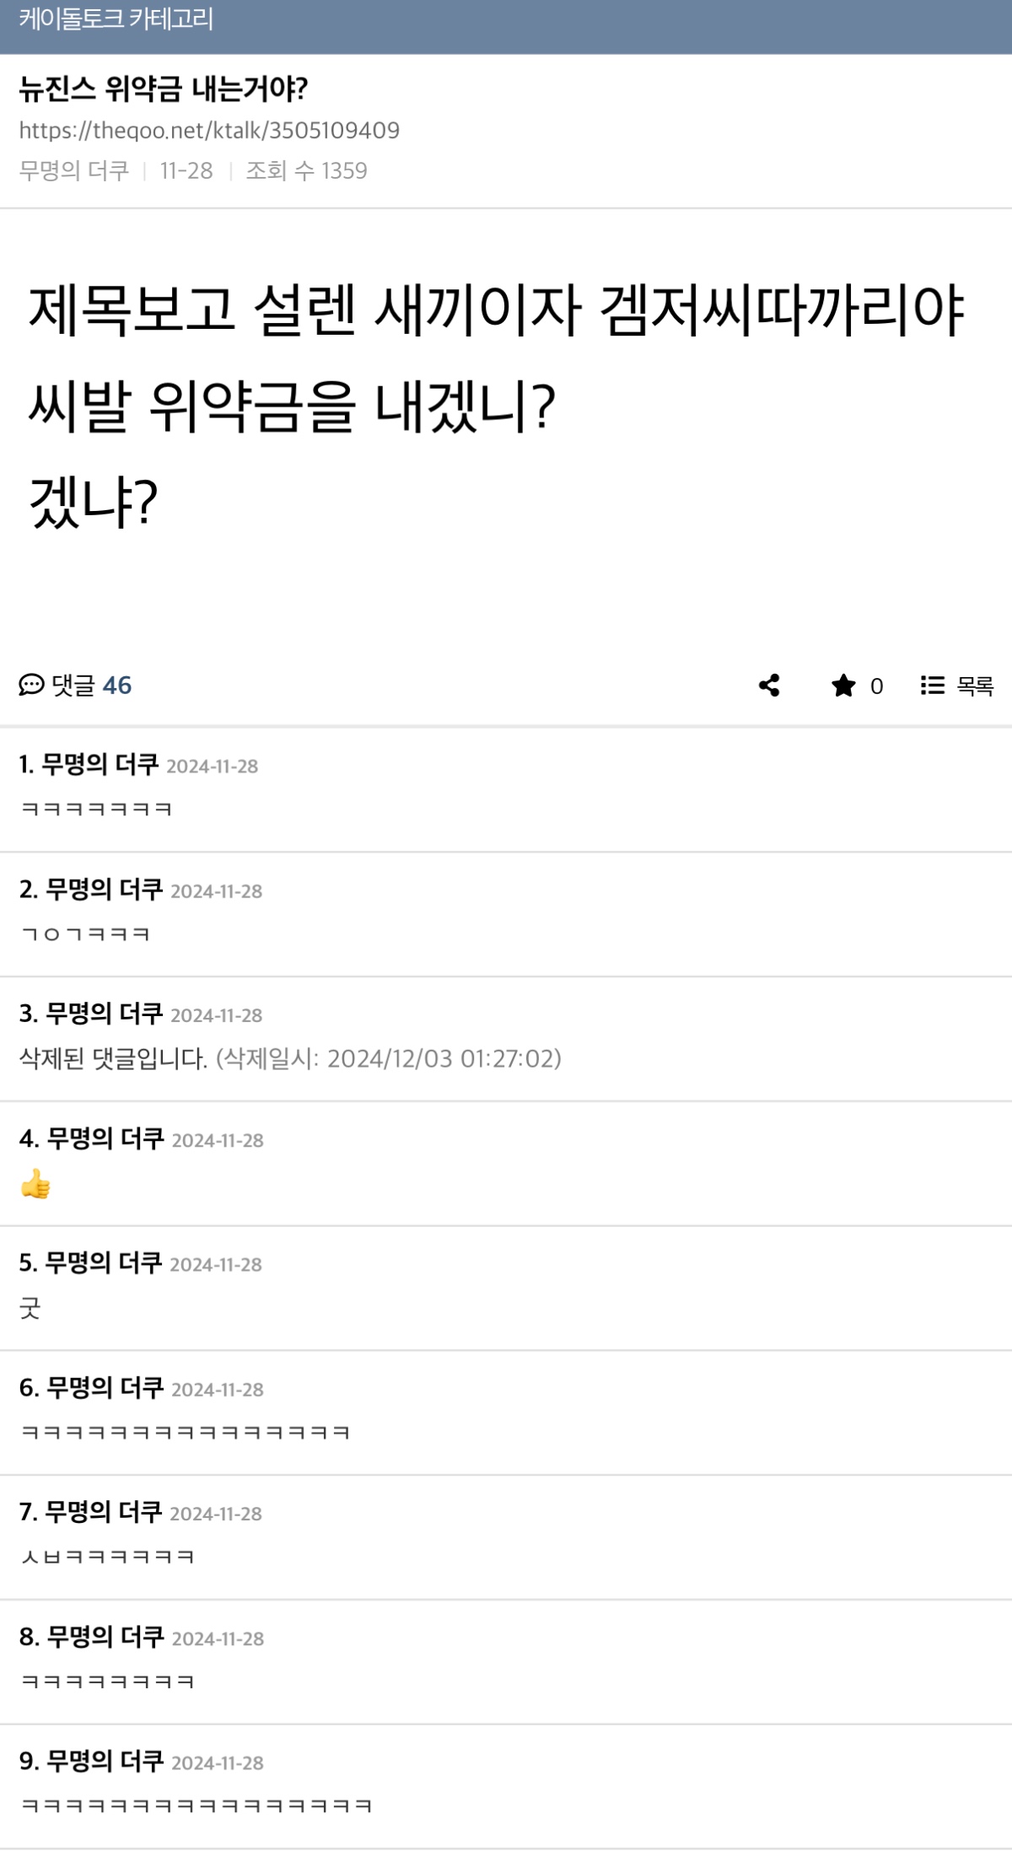Open the theqoo.net/ktalk post URL
Screen dimensions: 1012x1856
[x=209, y=130]
